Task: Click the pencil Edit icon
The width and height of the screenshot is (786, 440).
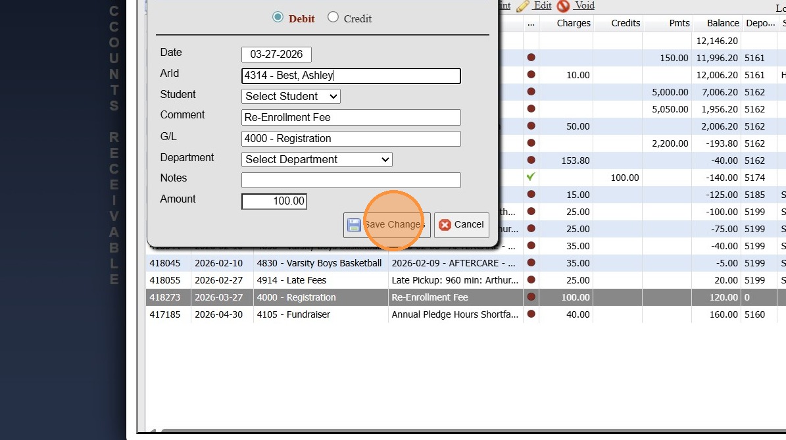Action: tap(523, 6)
